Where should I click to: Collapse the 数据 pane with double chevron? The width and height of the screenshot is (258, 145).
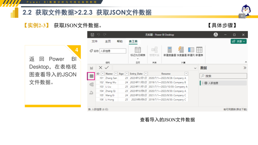[x=245, y=68]
